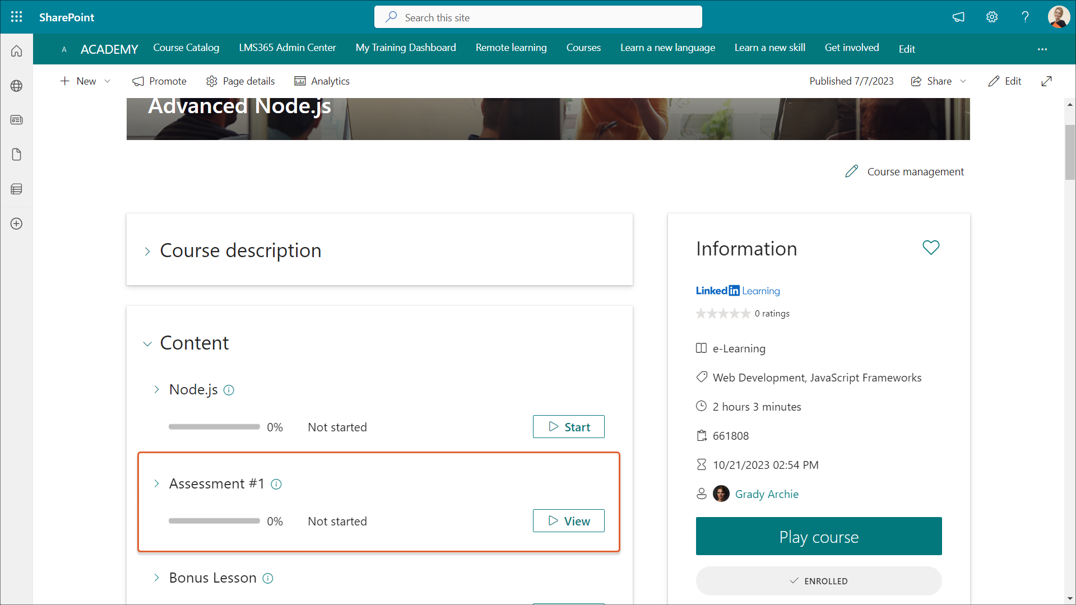Expand the Bonus Lesson item
1076x605 pixels.
click(156, 578)
